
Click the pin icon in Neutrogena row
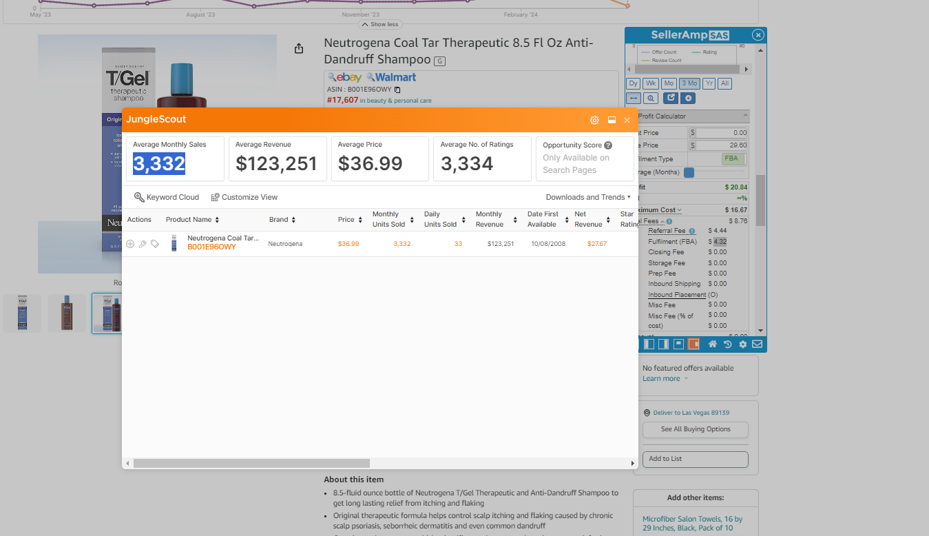pyautogui.click(x=143, y=244)
